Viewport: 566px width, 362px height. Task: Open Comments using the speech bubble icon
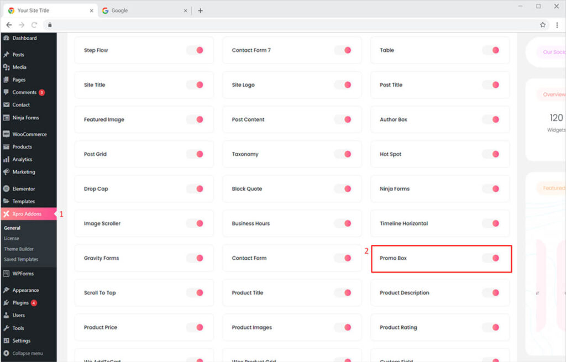(x=6, y=92)
